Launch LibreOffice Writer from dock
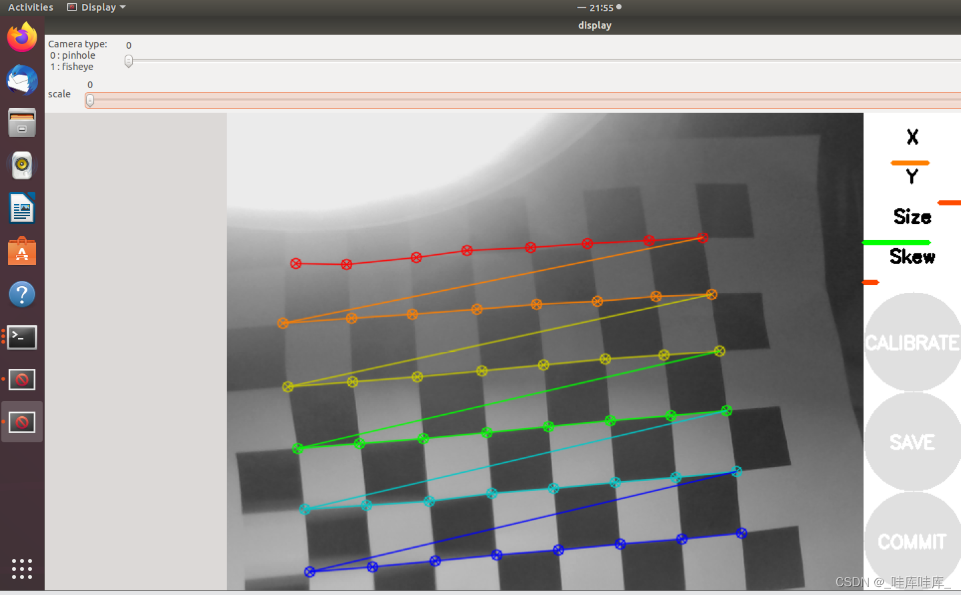 point(22,208)
